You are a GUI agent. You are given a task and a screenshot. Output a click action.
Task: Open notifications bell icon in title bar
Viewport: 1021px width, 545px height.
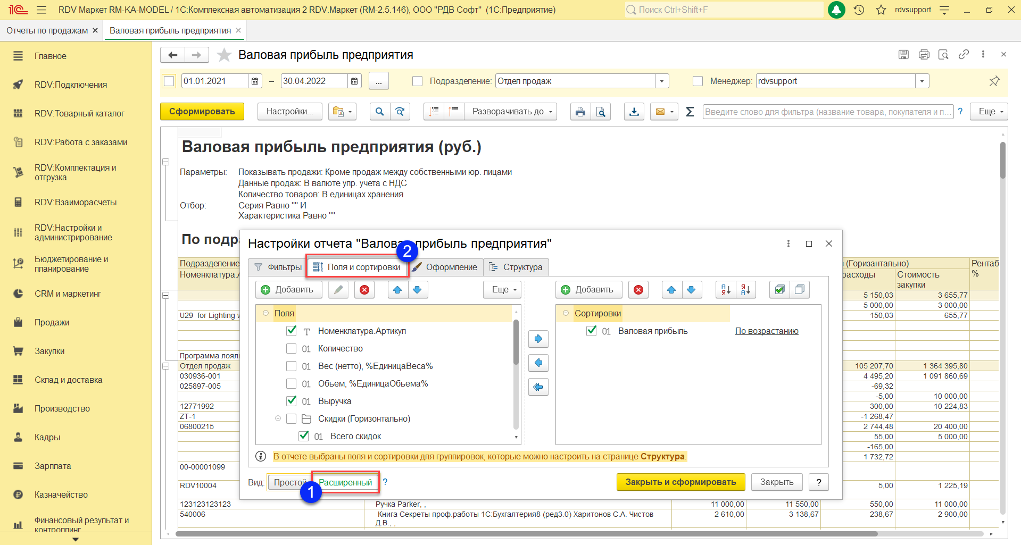[836, 10]
